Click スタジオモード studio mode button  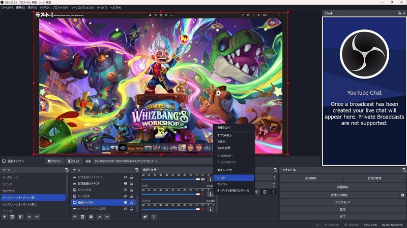[x=342, y=202]
